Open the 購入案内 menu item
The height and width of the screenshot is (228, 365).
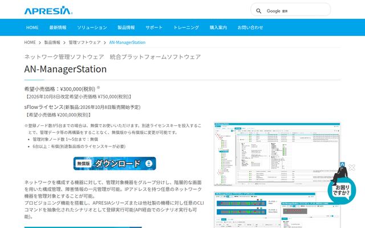pos(218,27)
